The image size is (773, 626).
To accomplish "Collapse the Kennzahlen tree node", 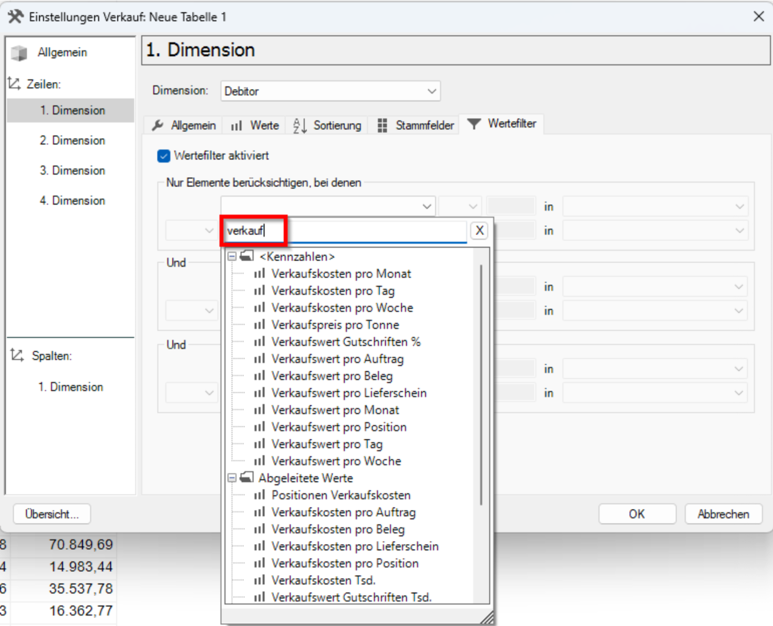I will coord(232,256).
